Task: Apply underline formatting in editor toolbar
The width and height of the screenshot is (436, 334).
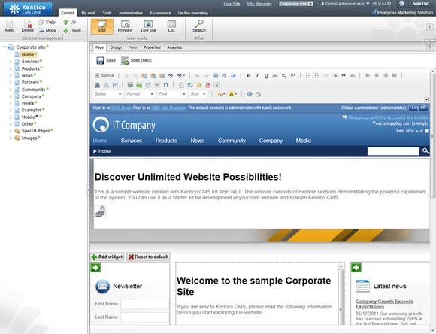Action: [x=266, y=76]
